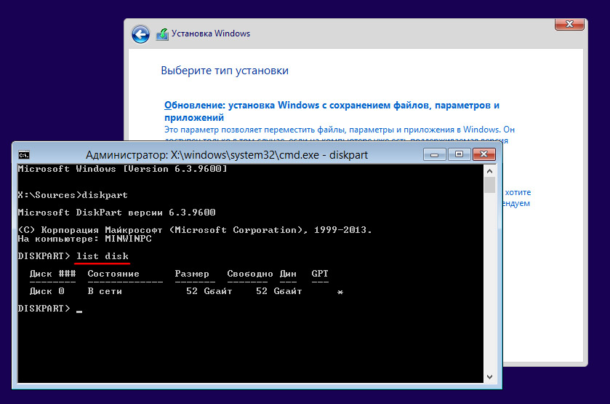This screenshot has height=404, width=610.
Task: Click the 'Свободно' column header
Action: pyautogui.click(x=250, y=274)
